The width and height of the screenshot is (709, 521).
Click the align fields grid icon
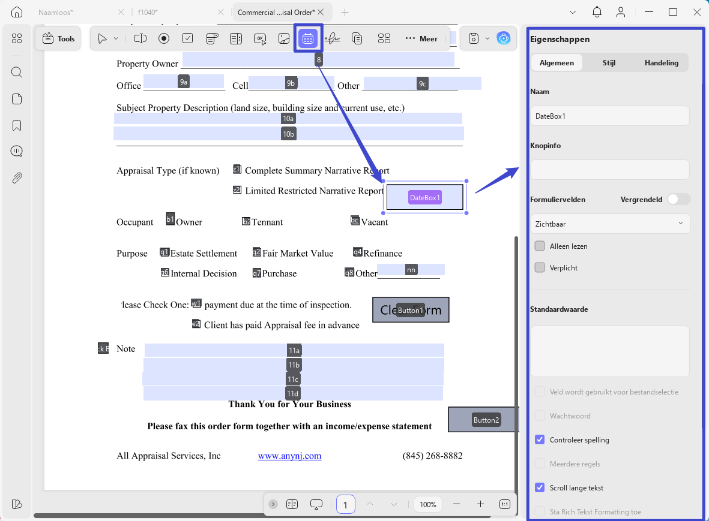point(384,39)
